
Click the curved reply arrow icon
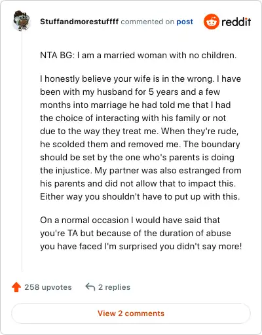pyautogui.click(x=90, y=287)
